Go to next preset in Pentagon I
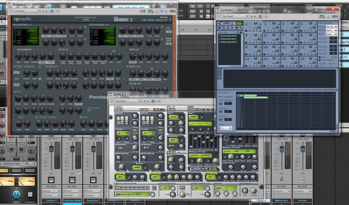The width and height of the screenshot is (349, 205). pos(46,11)
